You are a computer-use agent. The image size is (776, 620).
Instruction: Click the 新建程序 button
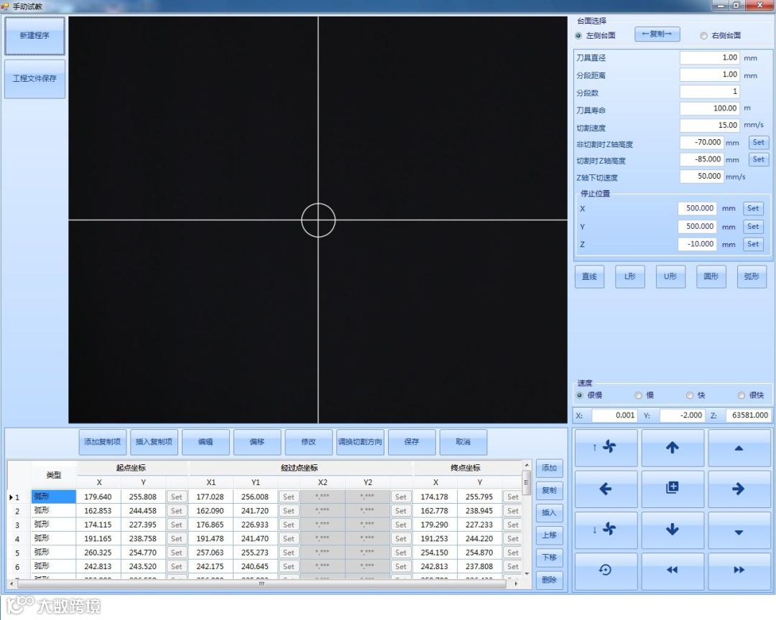click(34, 36)
